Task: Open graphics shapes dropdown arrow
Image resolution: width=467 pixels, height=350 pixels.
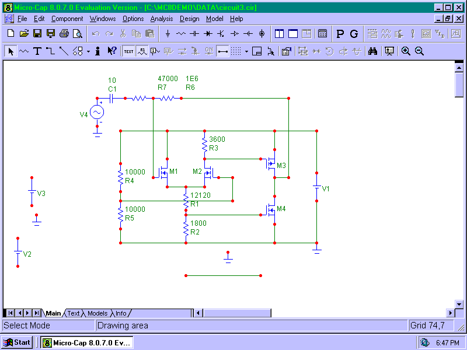Action: (88, 51)
